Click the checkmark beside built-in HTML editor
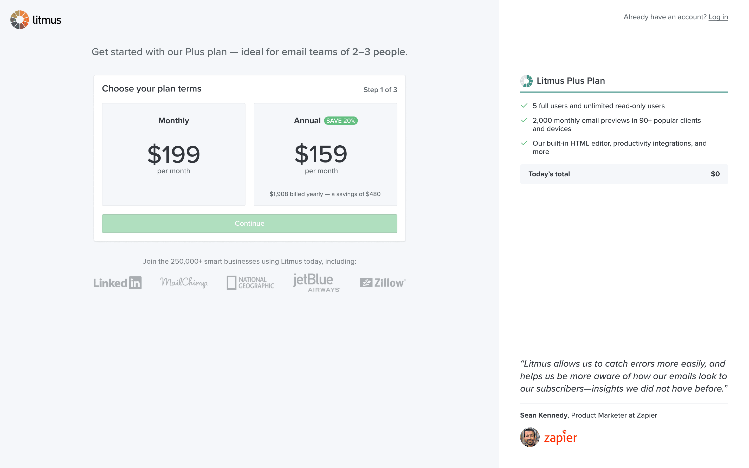The image size is (749, 468). [524, 143]
